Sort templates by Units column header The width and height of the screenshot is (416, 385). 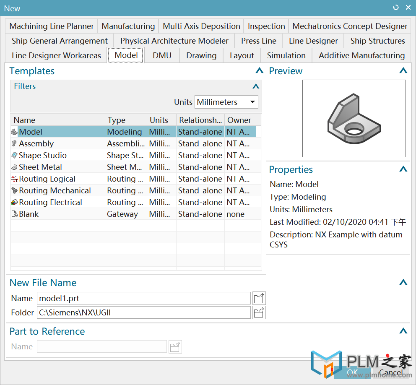click(x=161, y=120)
